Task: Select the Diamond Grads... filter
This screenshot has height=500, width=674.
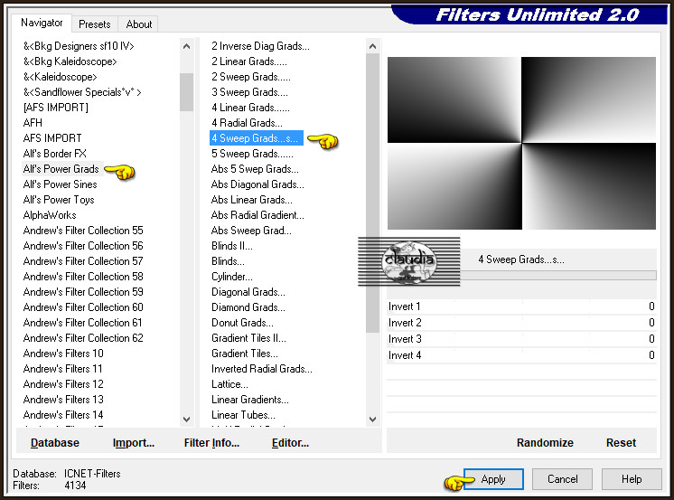Action: click(x=248, y=307)
